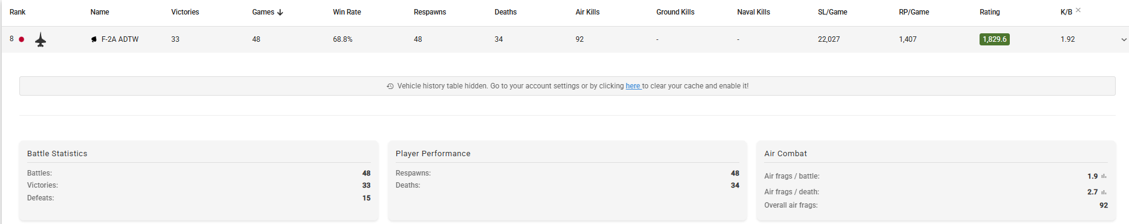Sort by the Air Kills column header
The width and height of the screenshot is (1129, 224).
[x=587, y=12]
